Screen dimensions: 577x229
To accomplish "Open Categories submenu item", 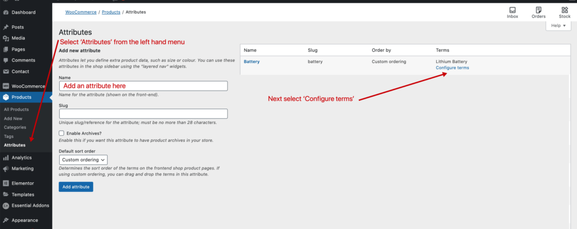I will [15, 128].
